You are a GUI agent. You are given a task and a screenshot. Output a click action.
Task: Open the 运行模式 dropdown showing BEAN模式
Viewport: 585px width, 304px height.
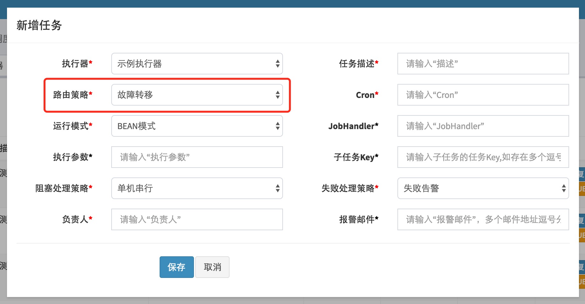pos(197,126)
